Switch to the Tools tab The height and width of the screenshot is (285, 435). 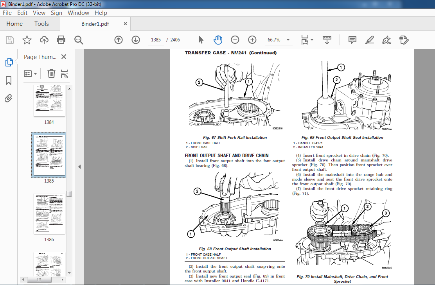41,24
